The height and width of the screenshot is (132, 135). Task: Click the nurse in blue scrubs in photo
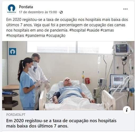(27, 83)
